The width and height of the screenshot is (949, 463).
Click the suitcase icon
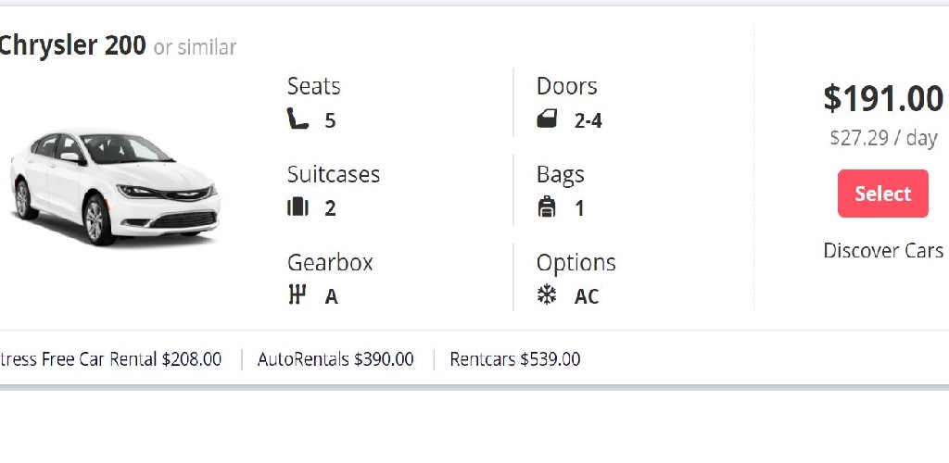pyautogui.click(x=297, y=207)
